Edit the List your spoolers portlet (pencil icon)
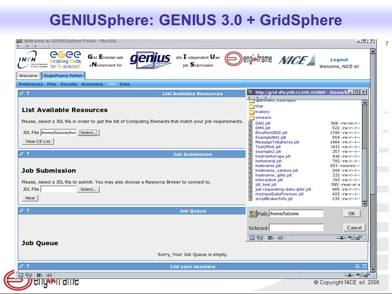 click(x=22, y=266)
